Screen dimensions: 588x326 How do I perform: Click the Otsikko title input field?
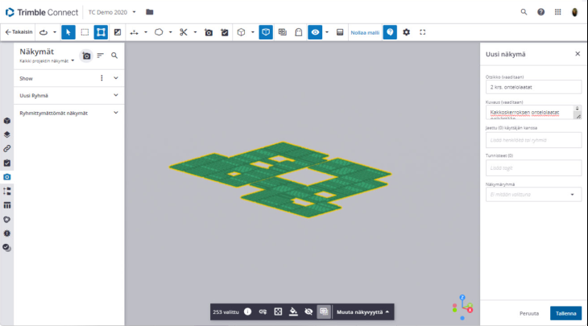click(533, 86)
